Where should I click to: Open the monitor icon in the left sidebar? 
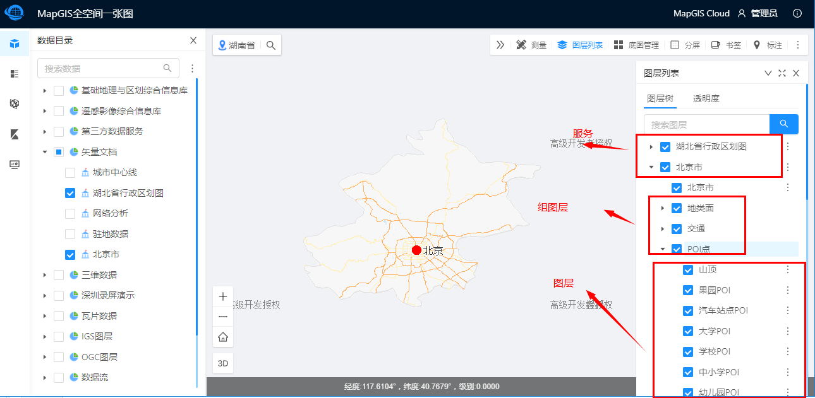point(15,165)
